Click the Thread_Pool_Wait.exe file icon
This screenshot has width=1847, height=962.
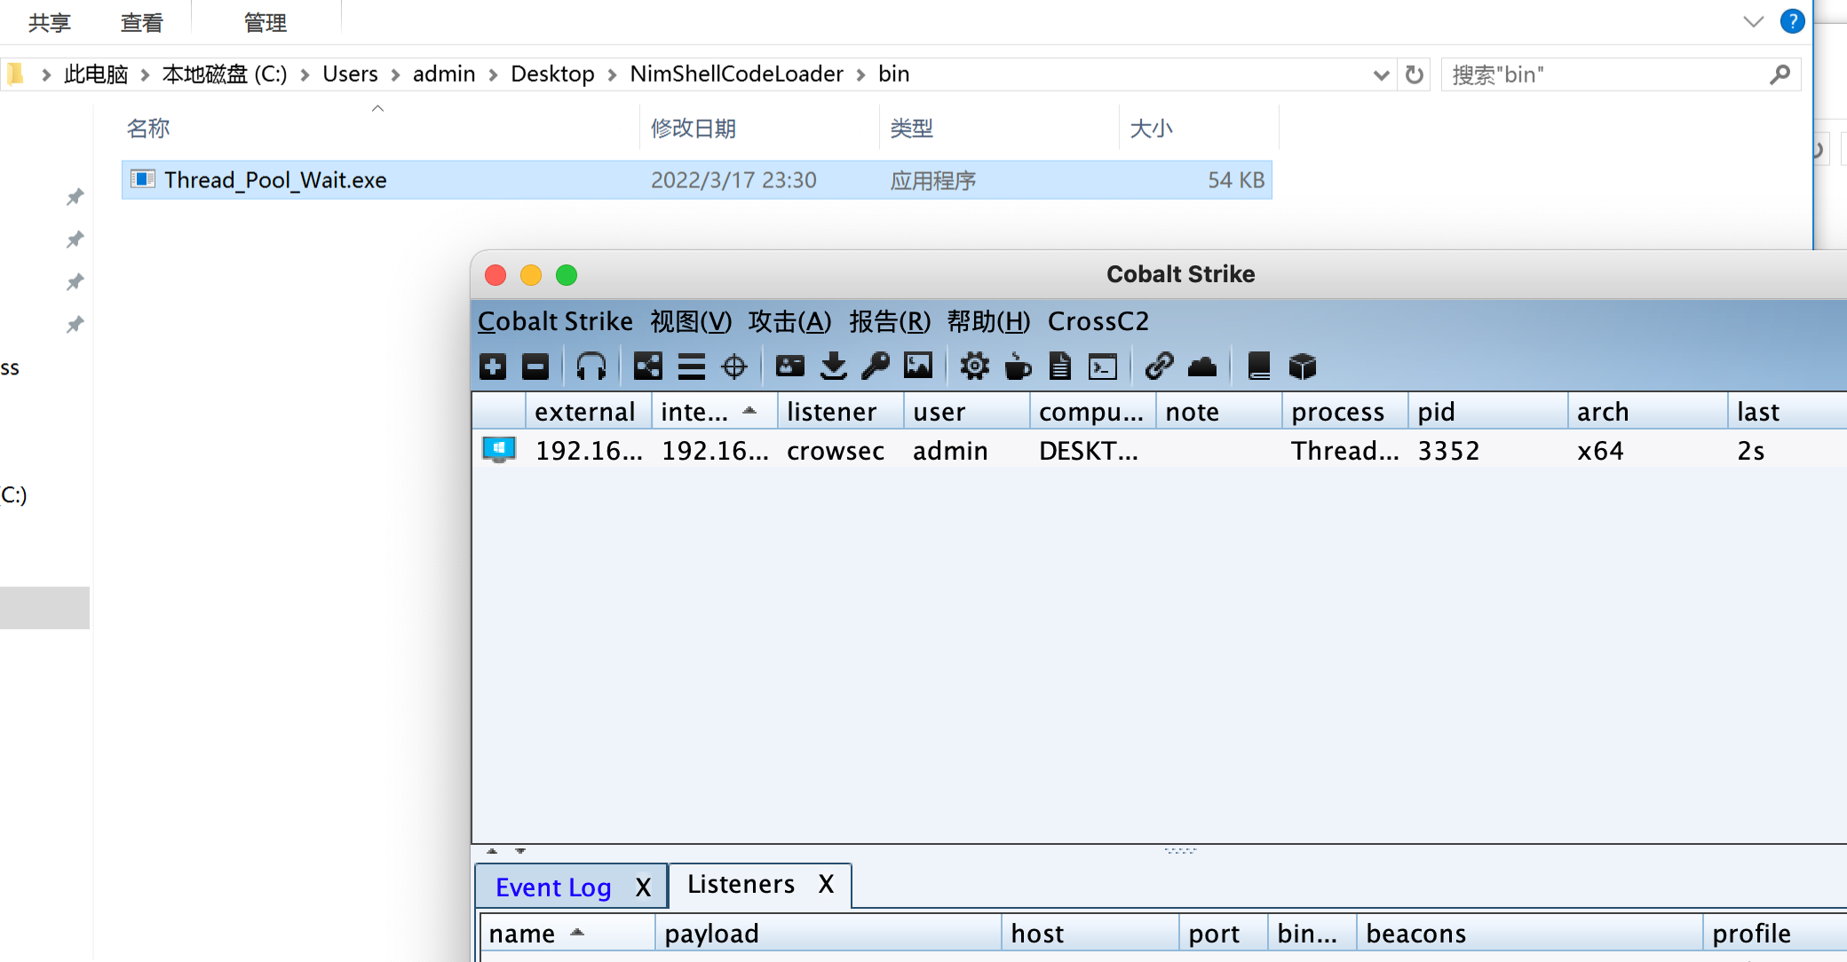[x=143, y=179]
